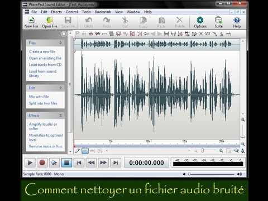Open the Control menu
Viewport: 268px width, 201px height.
71,12
